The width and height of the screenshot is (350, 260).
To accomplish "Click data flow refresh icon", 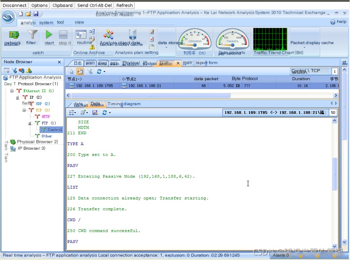I will pyautogui.click(x=105, y=113).
